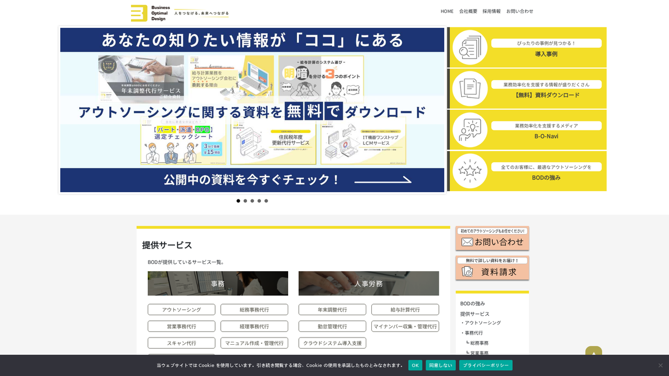Image resolution: width=669 pixels, height=376 pixels.
Task: Decline cookies with 同意しない
Action: (x=440, y=365)
